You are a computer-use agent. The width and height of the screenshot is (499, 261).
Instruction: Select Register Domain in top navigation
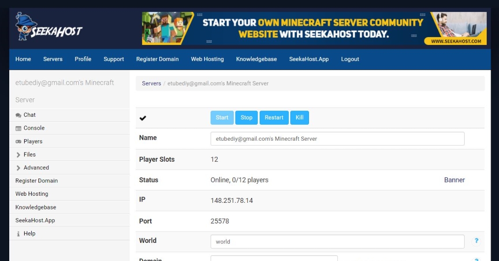(x=157, y=59)
